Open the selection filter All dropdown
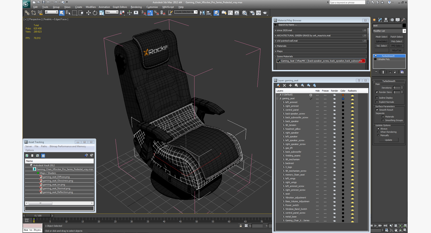This screenshot has width=431, height=233. [56, 12]
